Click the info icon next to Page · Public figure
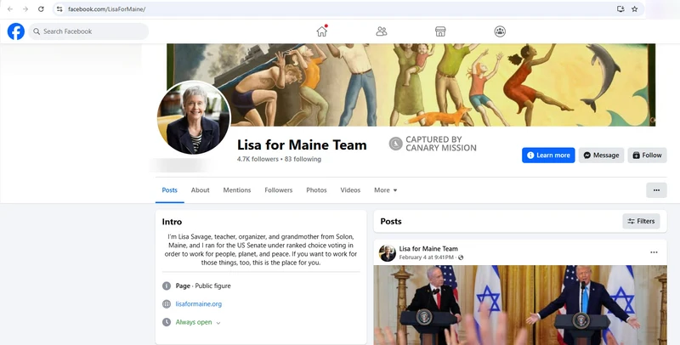 coord(167,286)
